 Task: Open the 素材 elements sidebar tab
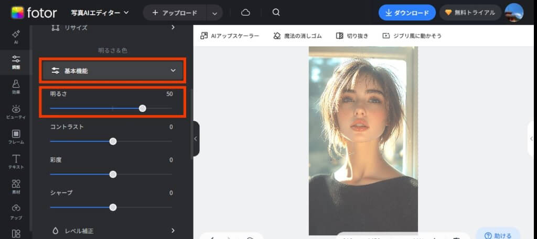tap(16, 187)
